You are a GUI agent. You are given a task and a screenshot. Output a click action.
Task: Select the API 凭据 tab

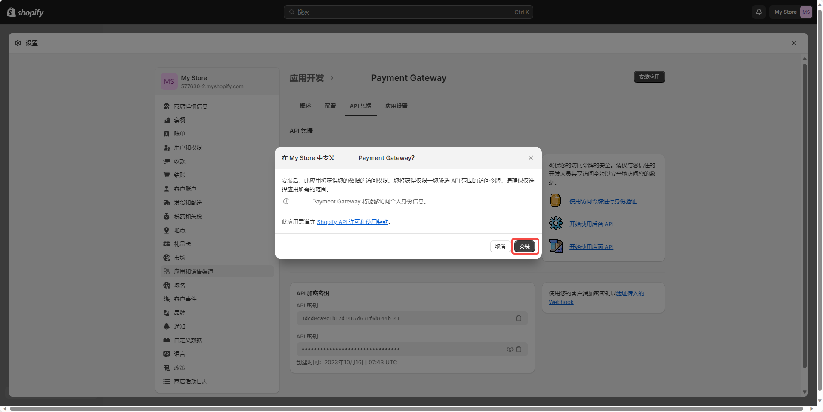point(360,106)
